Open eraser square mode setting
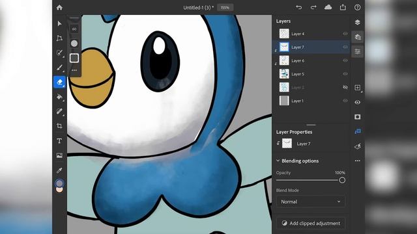 click(74, 58)
